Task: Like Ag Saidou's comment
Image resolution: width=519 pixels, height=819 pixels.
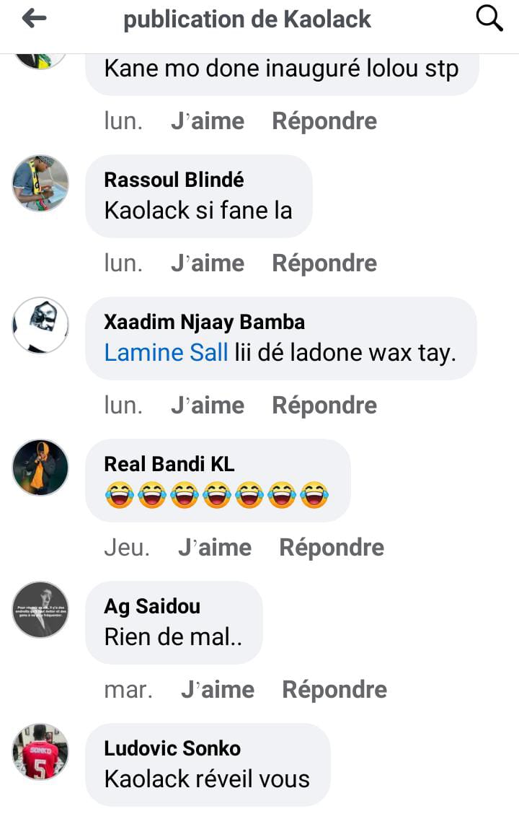Action: pyautogui.click(x=218, y=689)
